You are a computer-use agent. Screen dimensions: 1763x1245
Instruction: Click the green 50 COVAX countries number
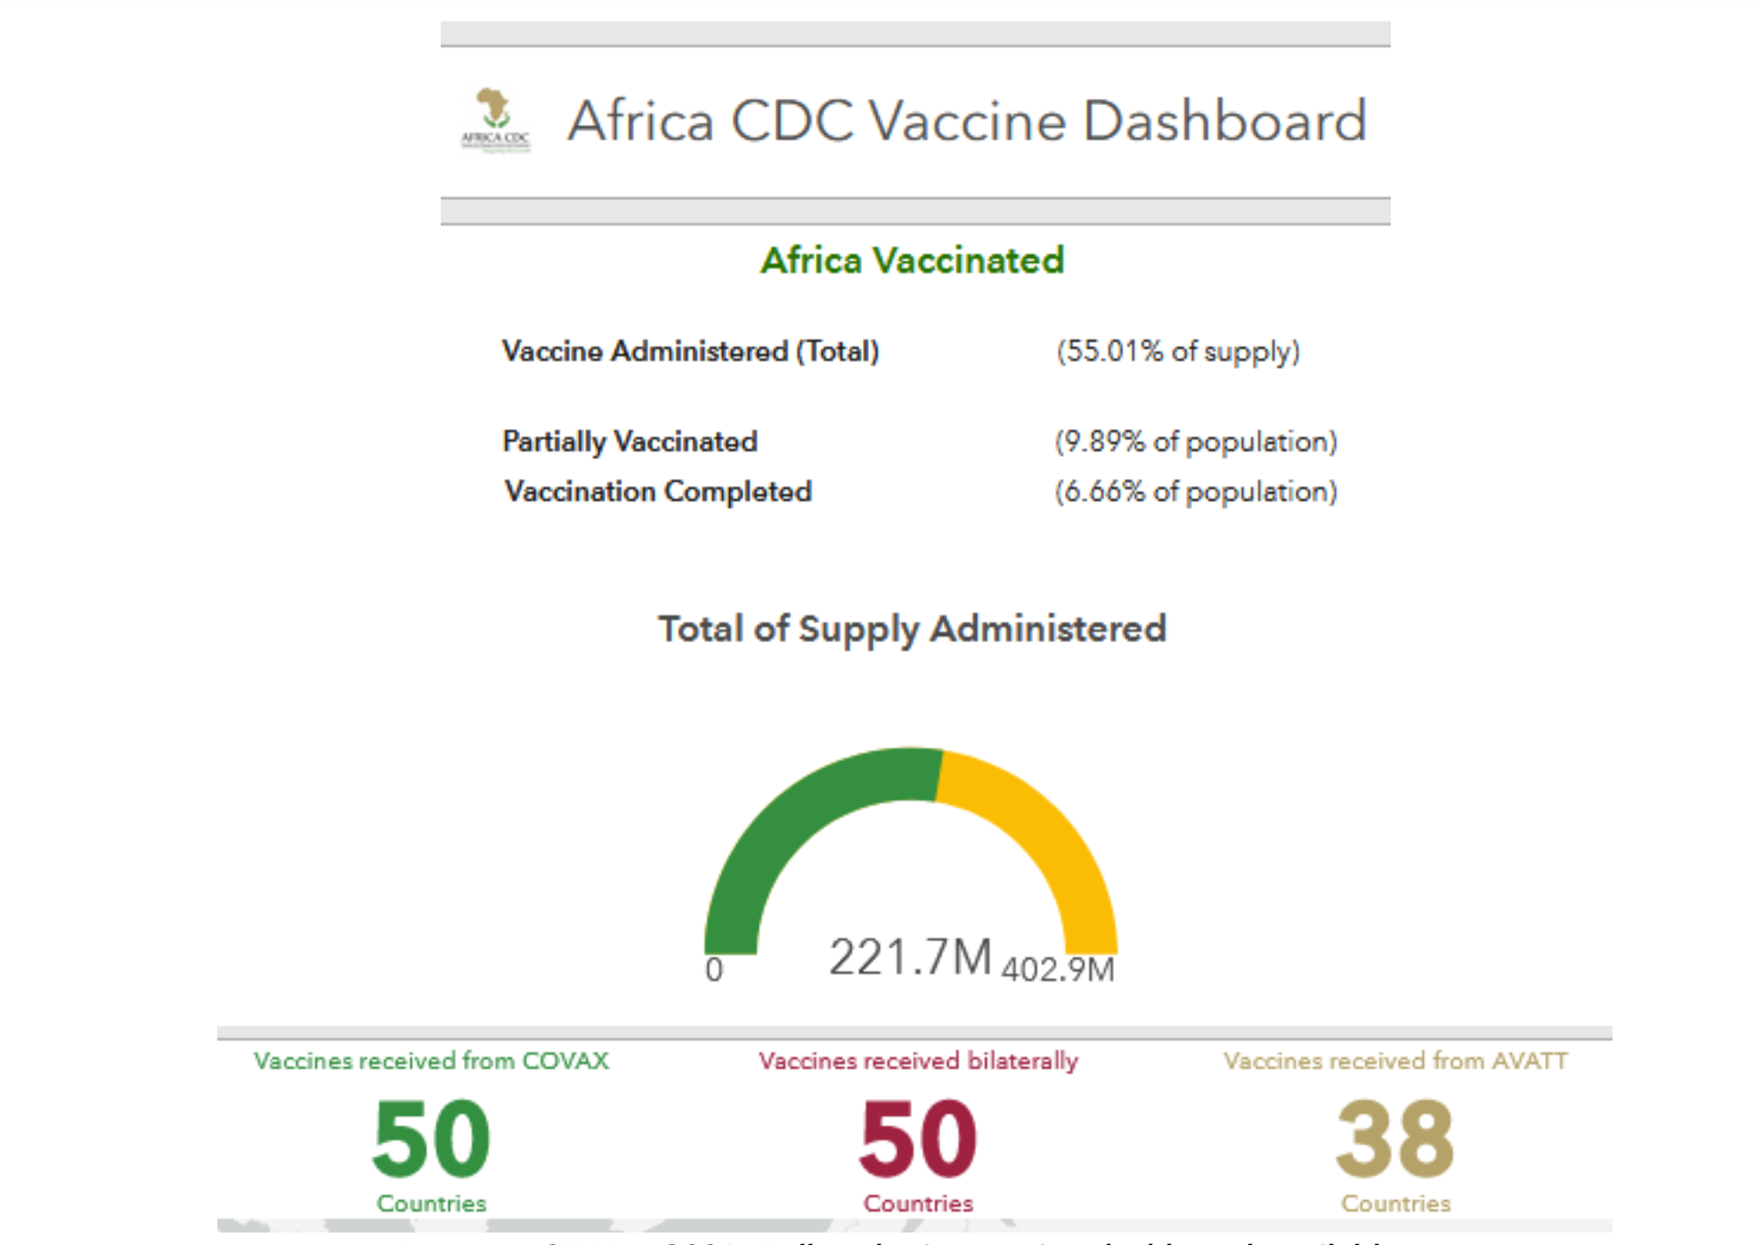431,1138
